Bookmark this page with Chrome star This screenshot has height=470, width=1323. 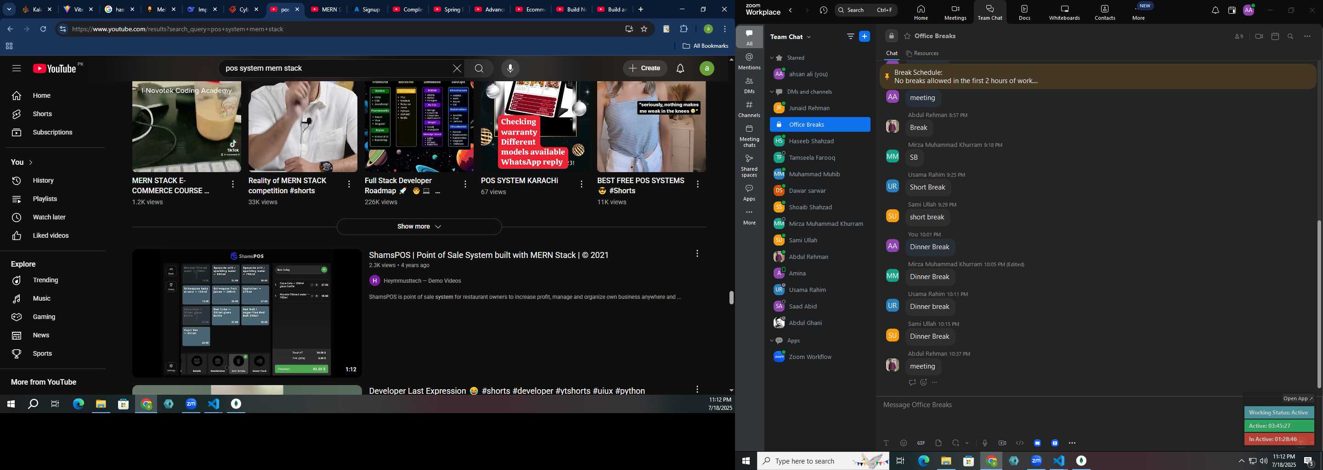pyautogui.click(x=644, y=29)
